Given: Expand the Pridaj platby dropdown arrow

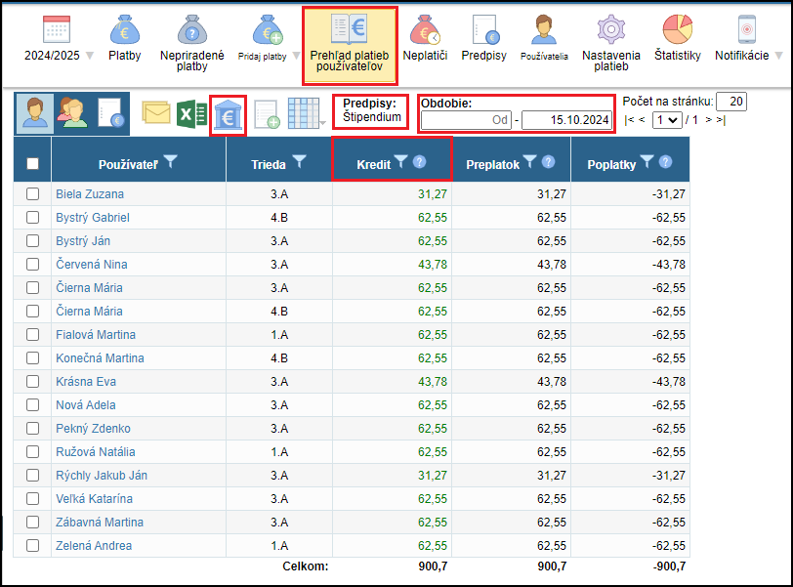Looking at the screenshot, I should (x=296, y=56).
